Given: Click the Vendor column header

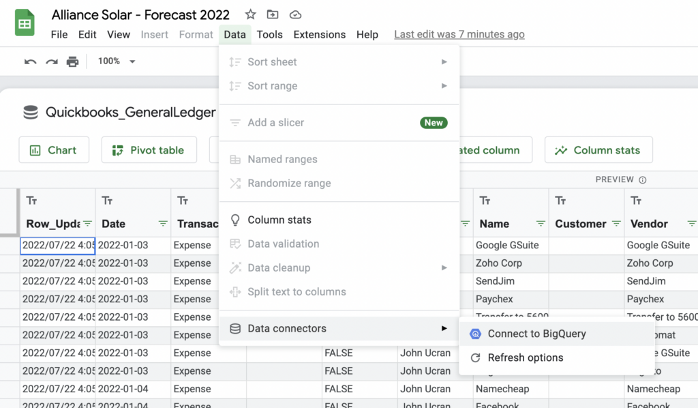Looking at the screenshot, I should click(649, 224).
